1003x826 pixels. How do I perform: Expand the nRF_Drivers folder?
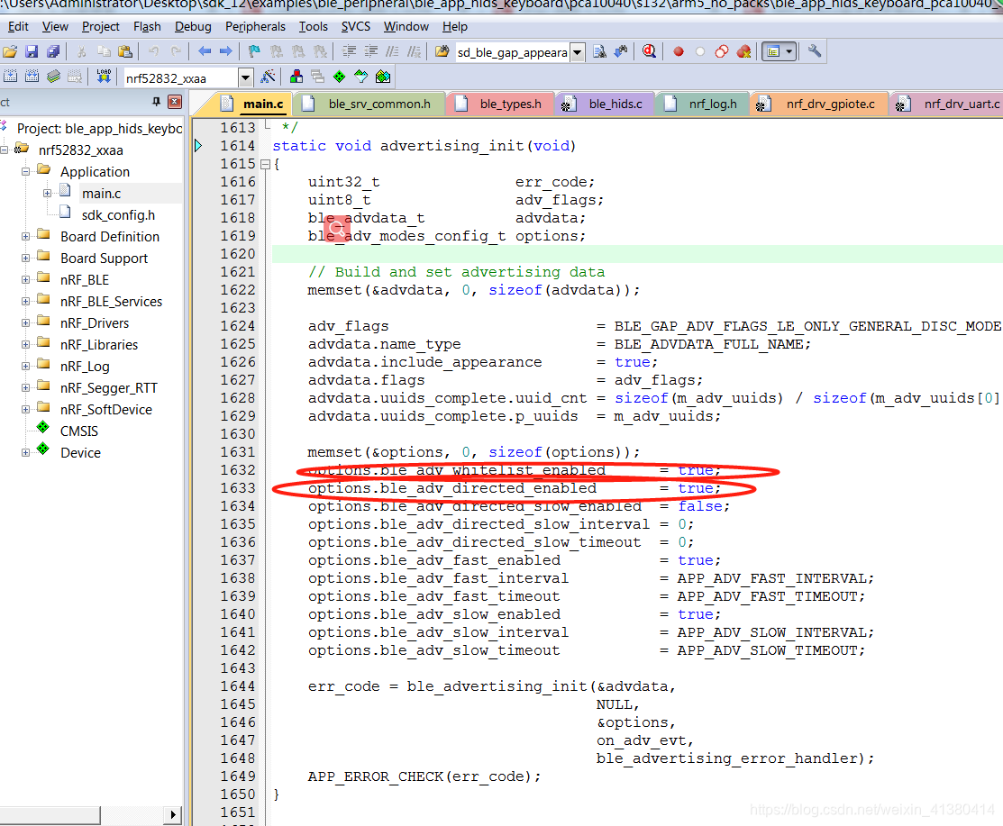click(x=25, y=322)
